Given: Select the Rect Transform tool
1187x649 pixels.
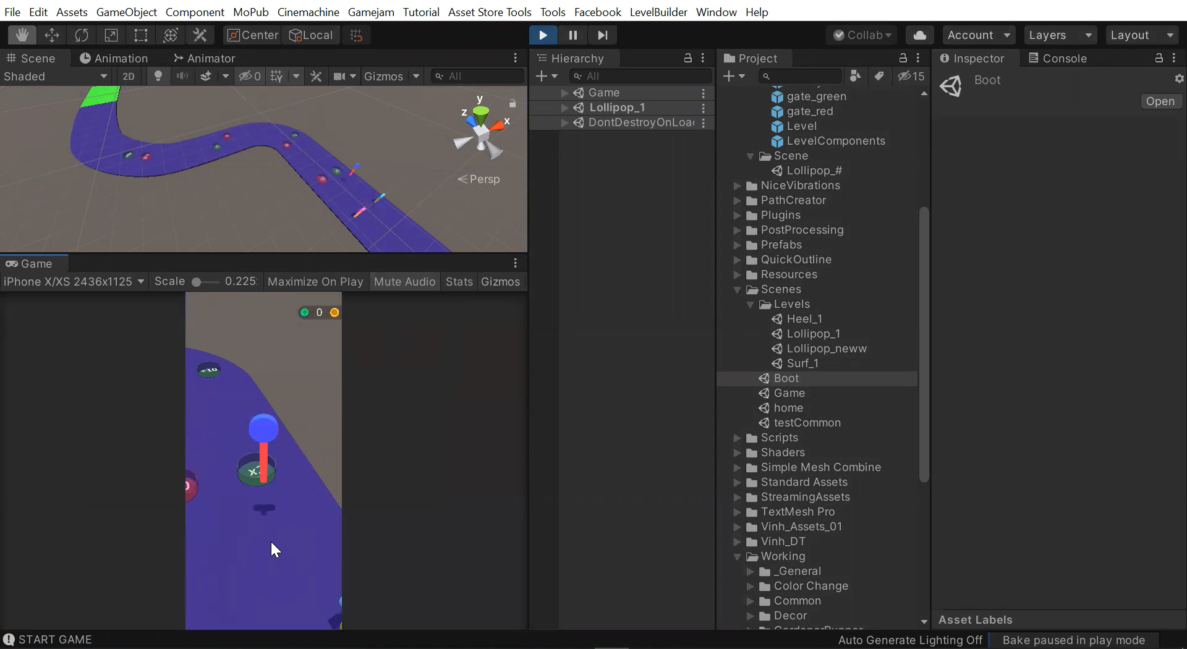Looking at the screenshot, I should [x=141, y=35].
